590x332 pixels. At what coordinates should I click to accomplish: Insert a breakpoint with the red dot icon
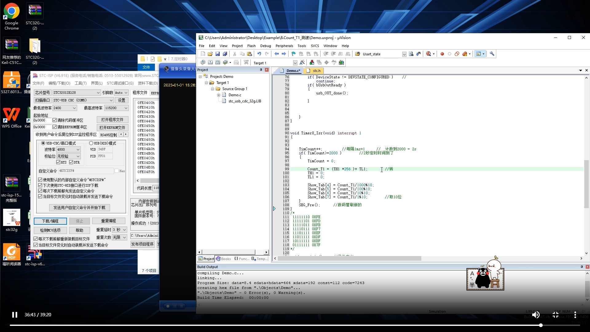(442, 54)
